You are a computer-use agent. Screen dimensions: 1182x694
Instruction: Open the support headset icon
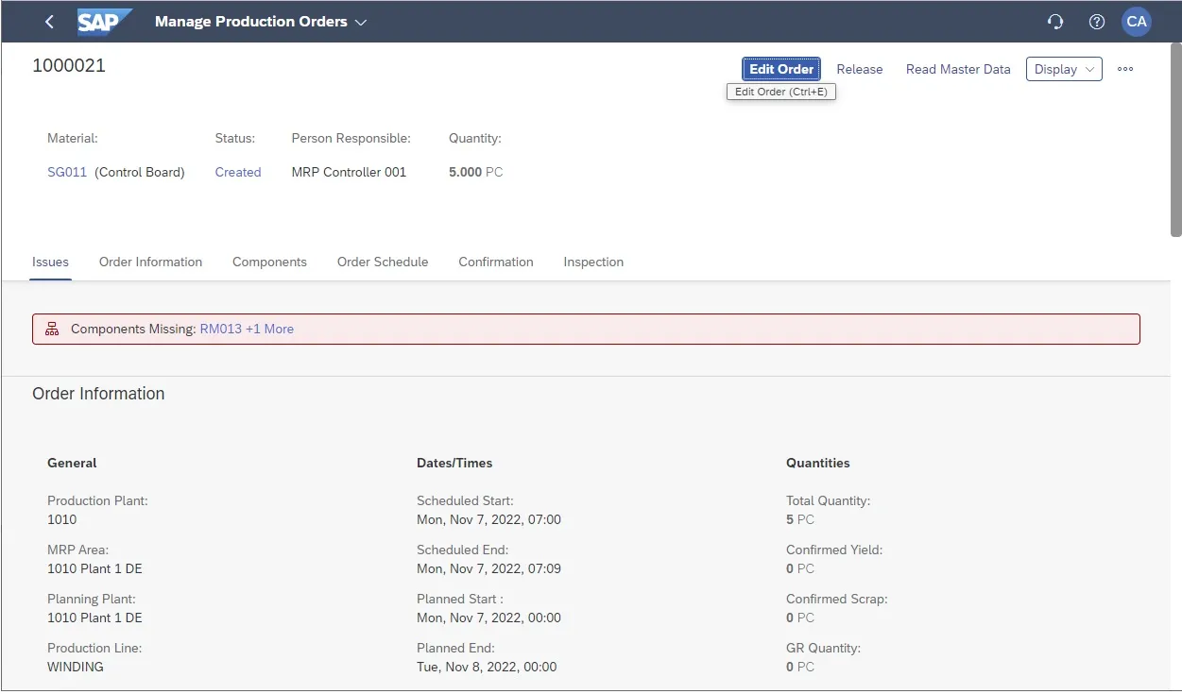click(x=1055, y=22)
